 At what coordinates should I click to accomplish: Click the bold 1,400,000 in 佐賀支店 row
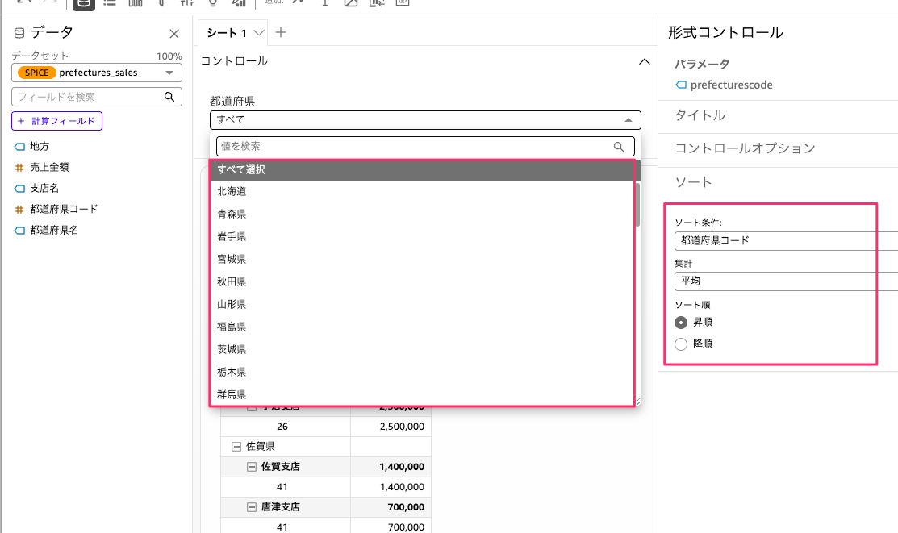(x=402, y=467)
